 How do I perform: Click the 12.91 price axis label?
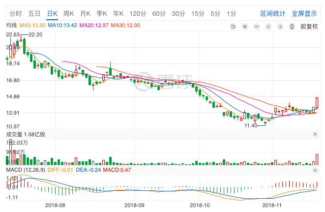[13, 113]
